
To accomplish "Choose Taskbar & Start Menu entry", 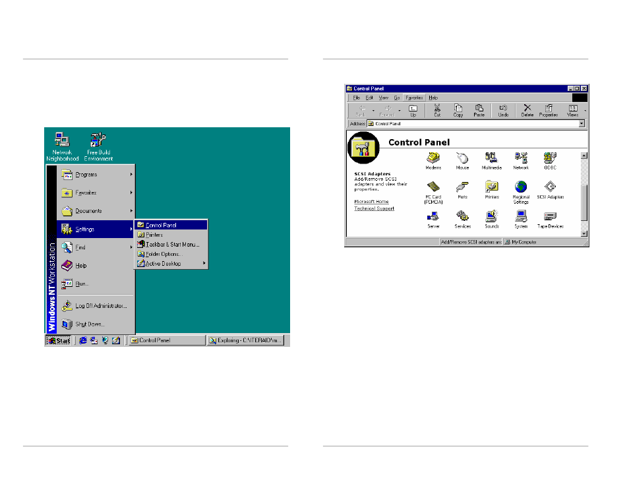I will (171, 245).
